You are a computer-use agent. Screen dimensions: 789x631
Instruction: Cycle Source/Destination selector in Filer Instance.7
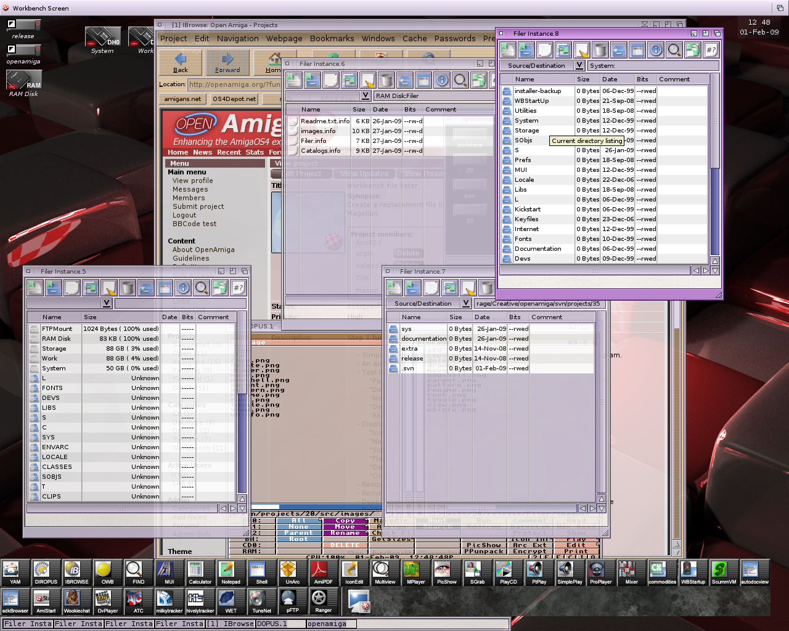423,303
